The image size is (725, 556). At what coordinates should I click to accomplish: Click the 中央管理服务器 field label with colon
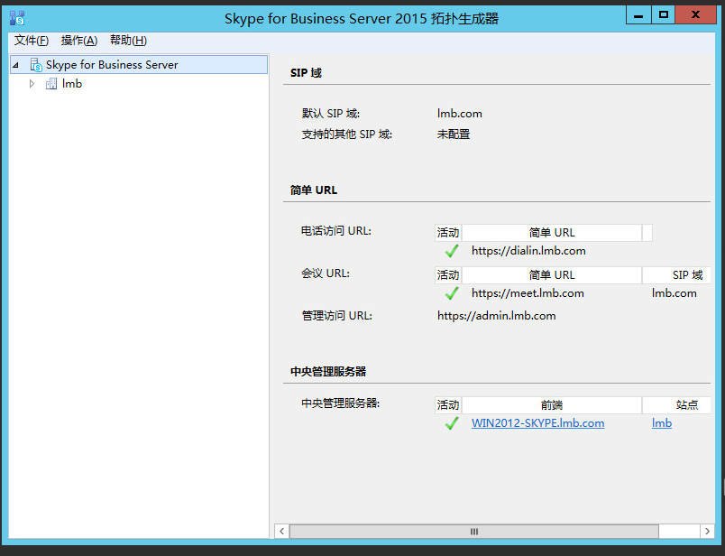pyautogui.click(x=340, y=403)
